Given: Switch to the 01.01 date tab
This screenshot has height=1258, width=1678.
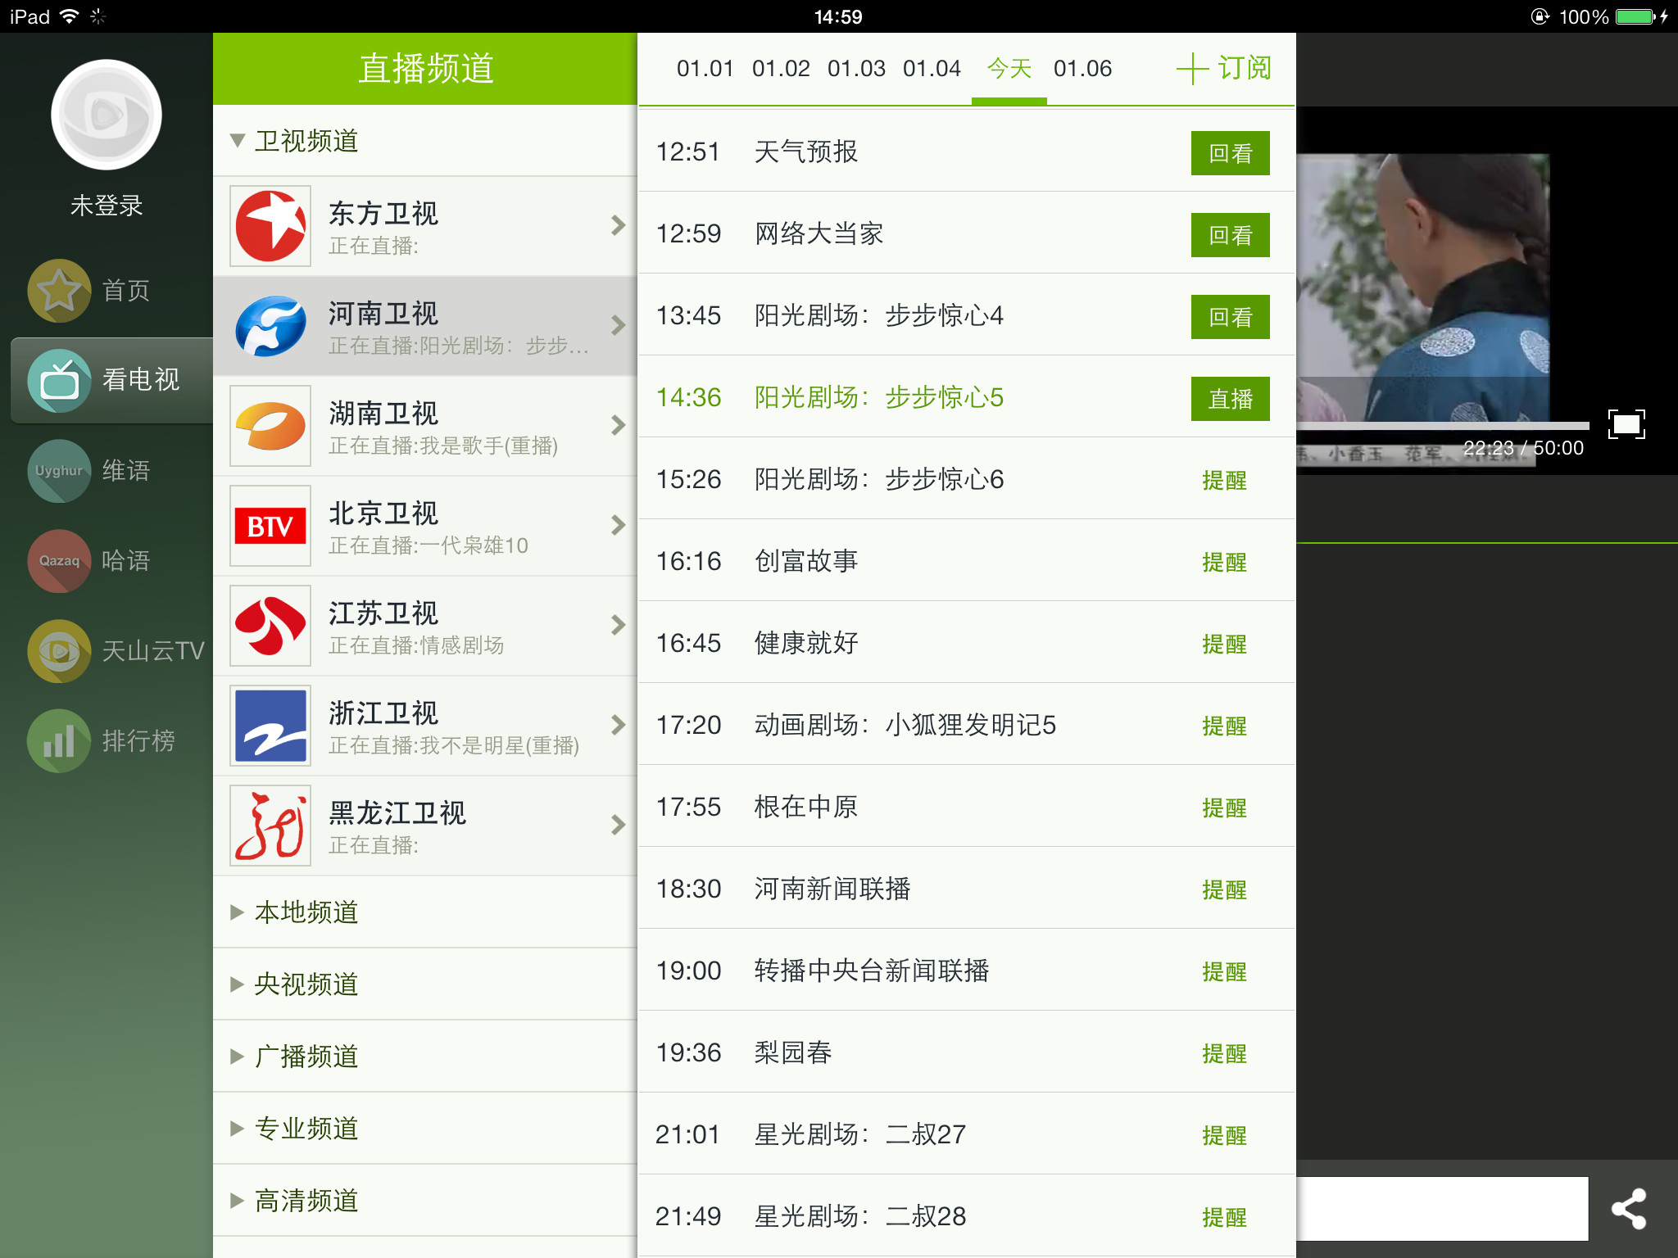Looking at the screenshot, I should [705, 69].
